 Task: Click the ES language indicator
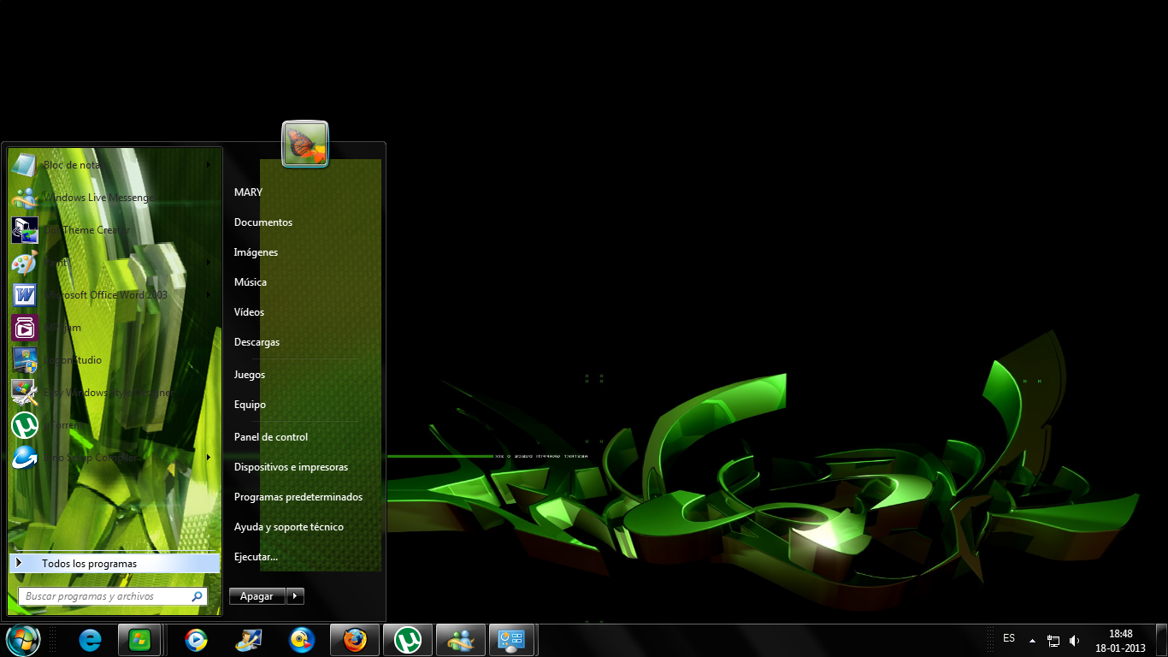(x=1009, y=639)
